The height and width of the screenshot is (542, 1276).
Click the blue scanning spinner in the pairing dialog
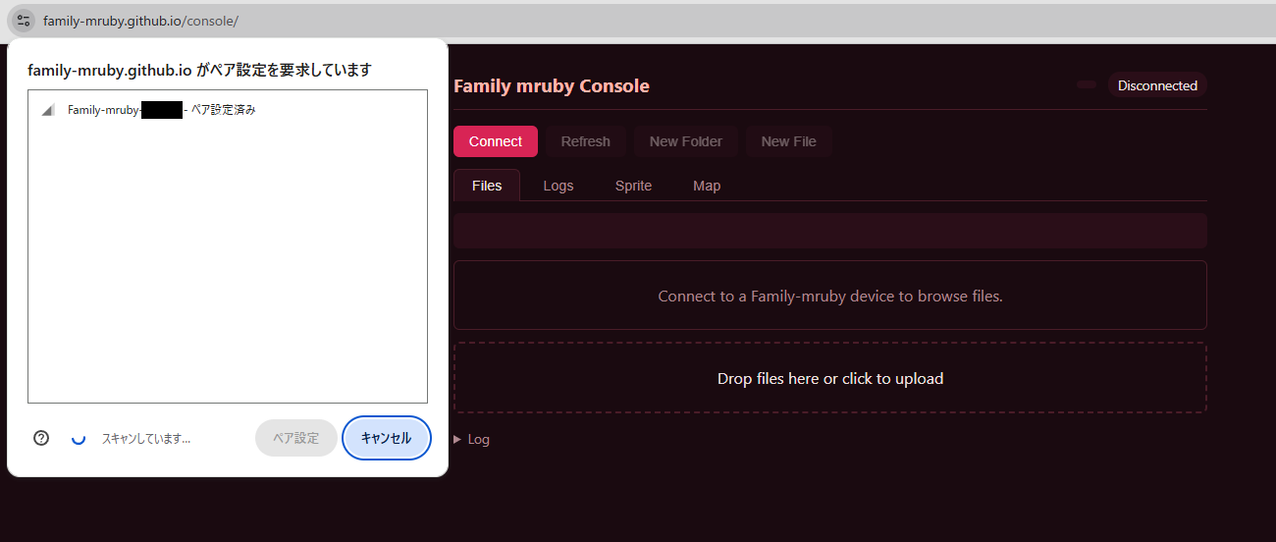(x=80, y=439)
